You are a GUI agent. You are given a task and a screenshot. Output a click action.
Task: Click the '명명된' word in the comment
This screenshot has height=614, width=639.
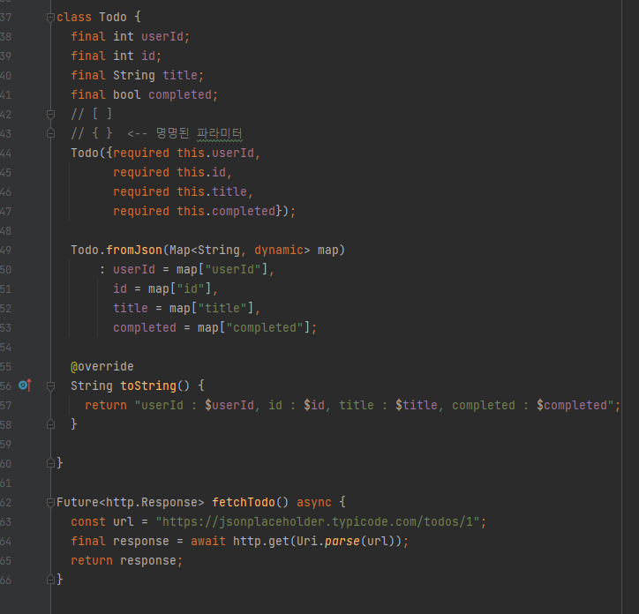coord(172,133)
